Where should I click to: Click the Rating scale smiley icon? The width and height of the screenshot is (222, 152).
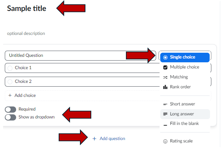165,141
